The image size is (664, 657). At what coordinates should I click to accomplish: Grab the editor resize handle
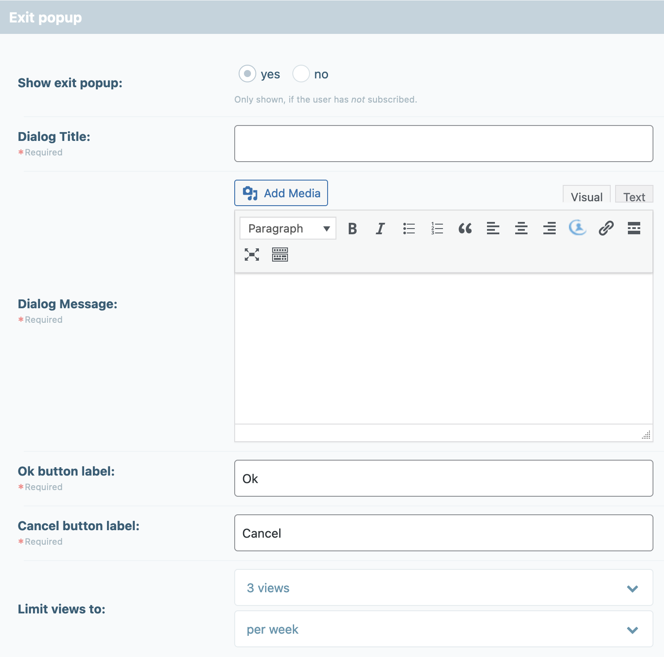point(646,435)
